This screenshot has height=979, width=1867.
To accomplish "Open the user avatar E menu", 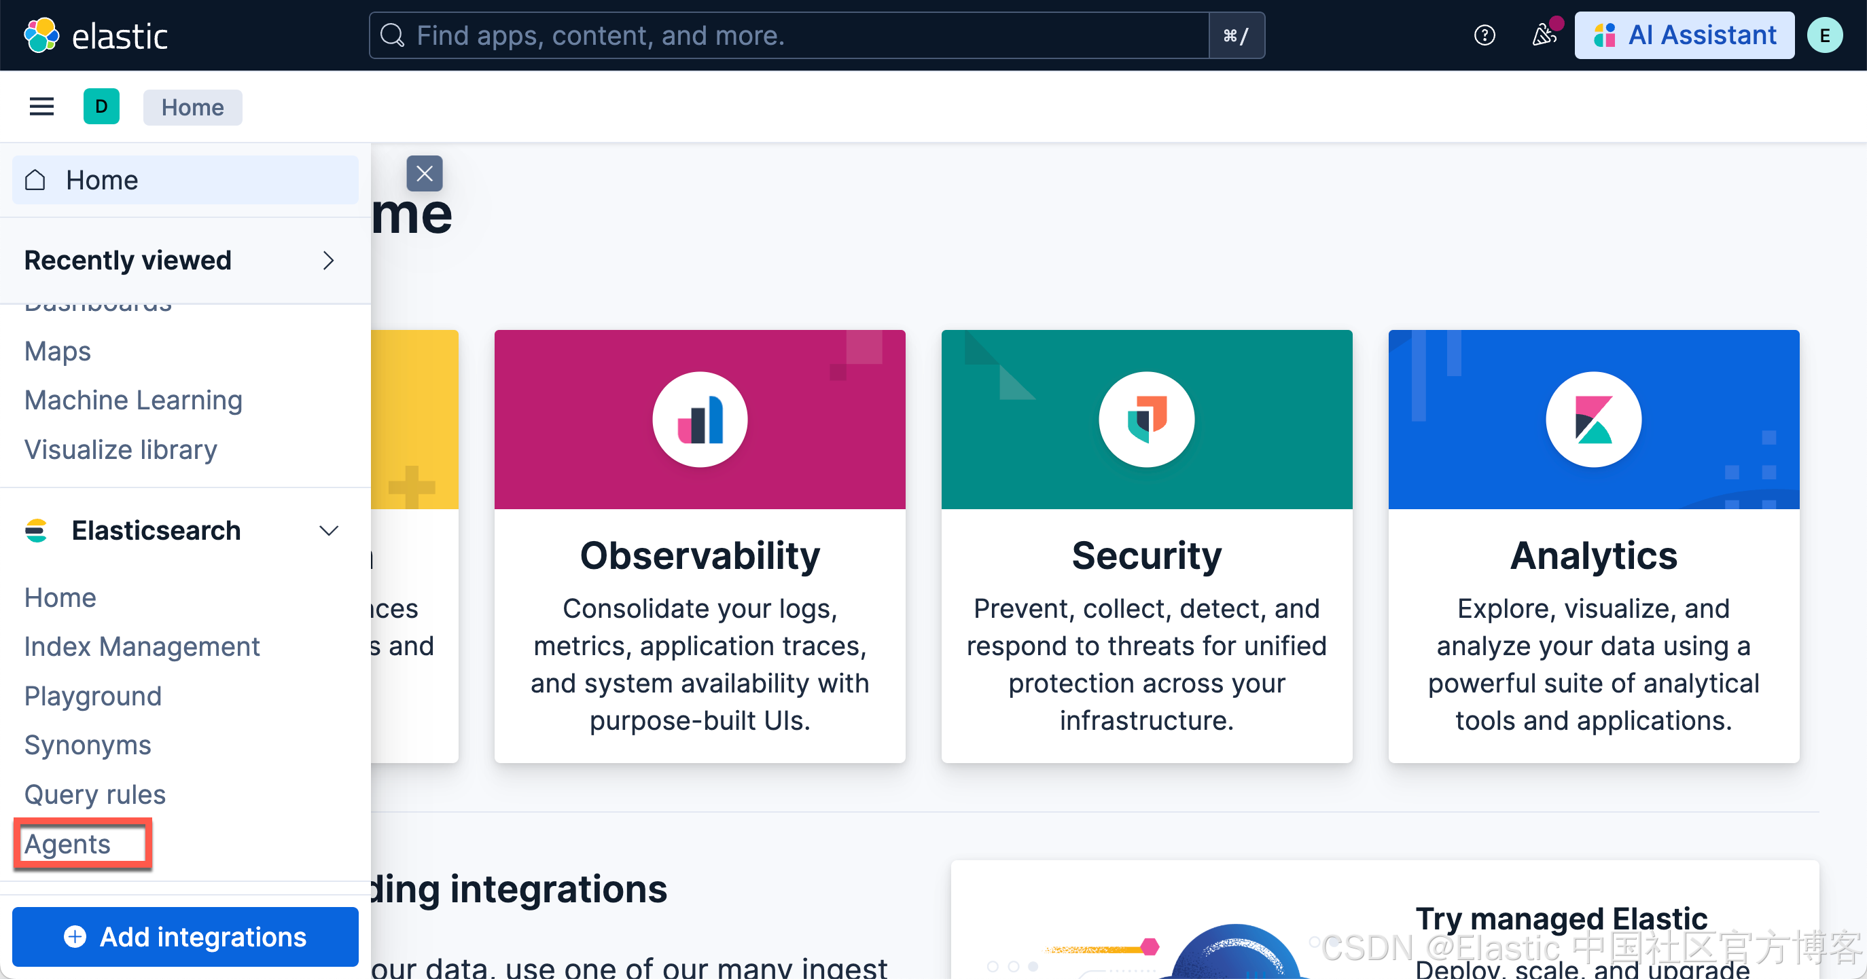I will coord(1824,35).
